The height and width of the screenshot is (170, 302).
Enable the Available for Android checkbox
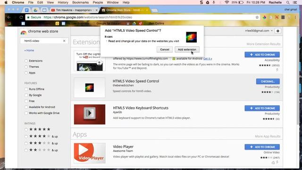26,107
